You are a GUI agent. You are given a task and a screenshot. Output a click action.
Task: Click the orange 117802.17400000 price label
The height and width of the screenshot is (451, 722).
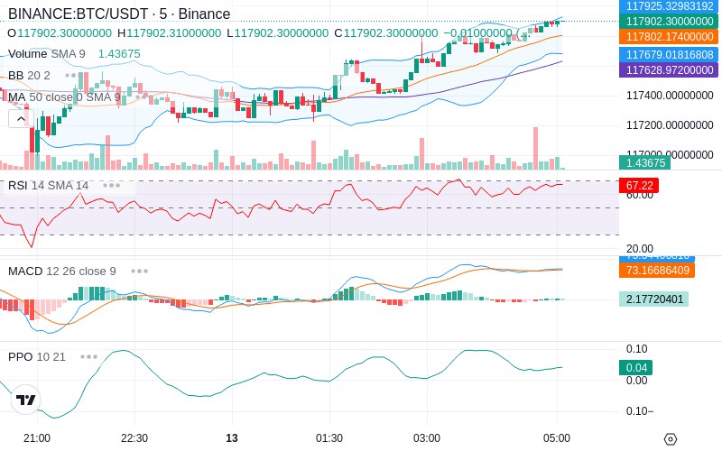tap(670, 36)
